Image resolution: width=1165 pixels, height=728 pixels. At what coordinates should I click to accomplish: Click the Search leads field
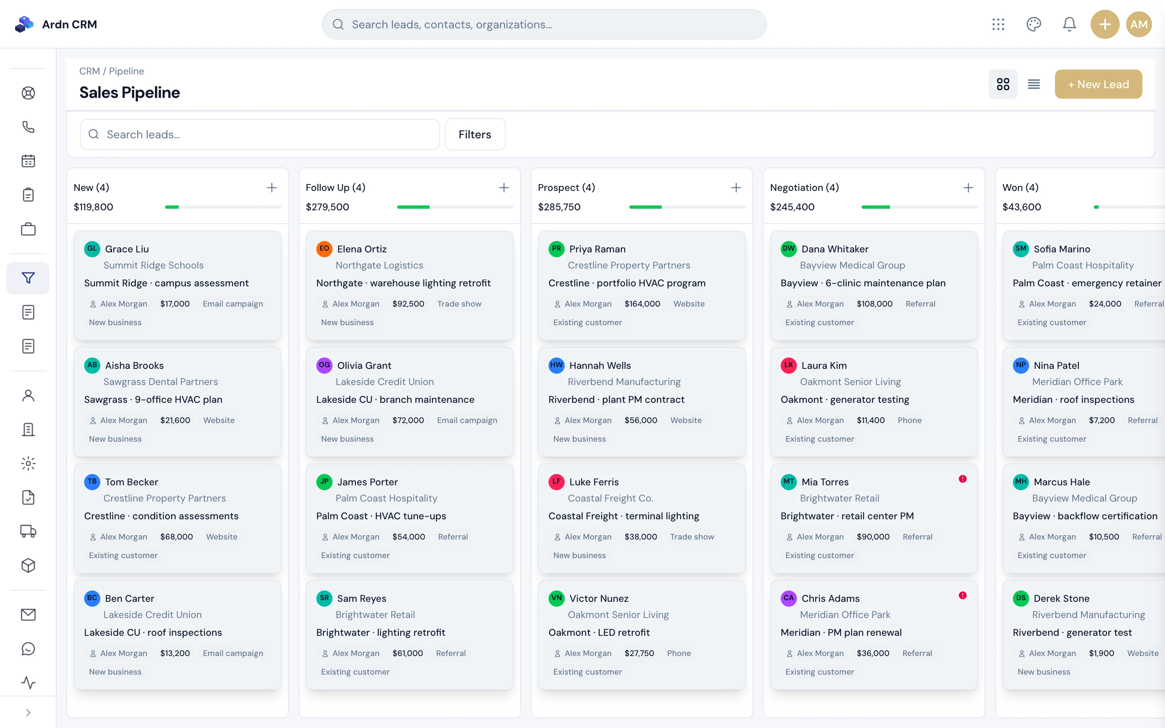259,134
